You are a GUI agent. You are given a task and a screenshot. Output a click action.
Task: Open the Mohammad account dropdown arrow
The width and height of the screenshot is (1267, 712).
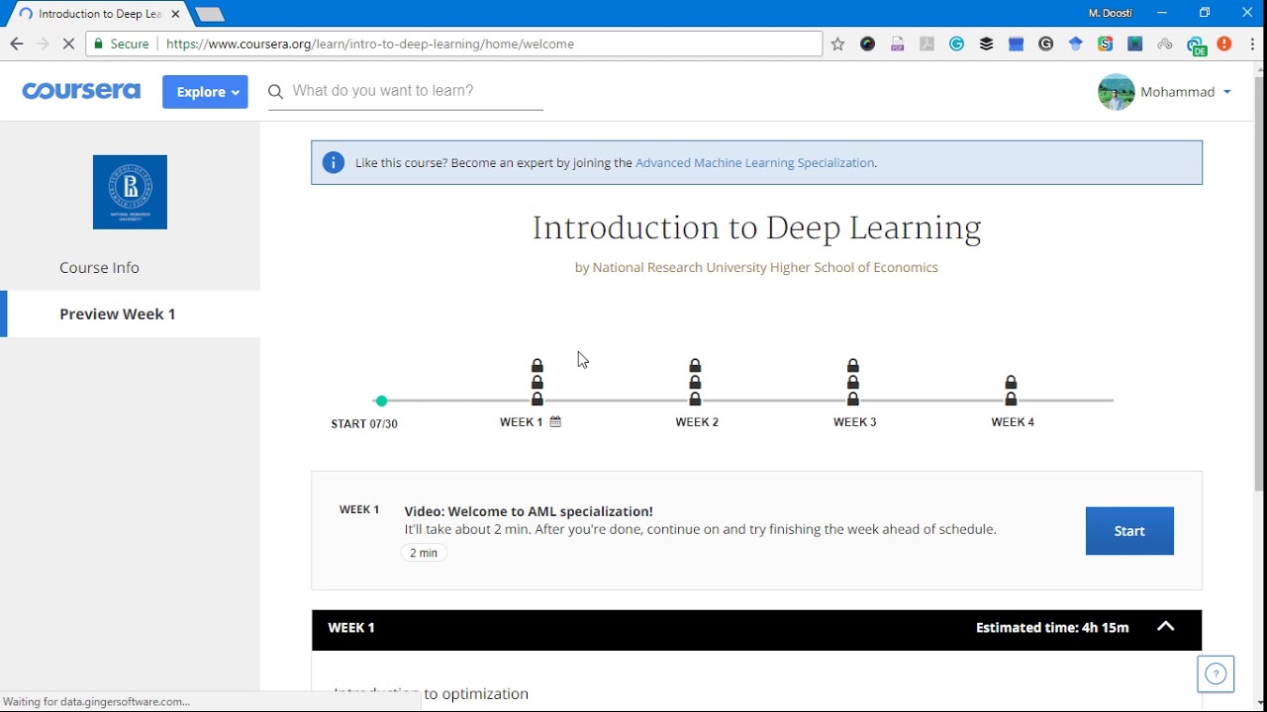(1227, 92)
